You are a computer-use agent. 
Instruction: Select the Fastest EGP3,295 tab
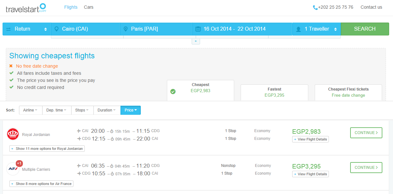tap(274, 92)
